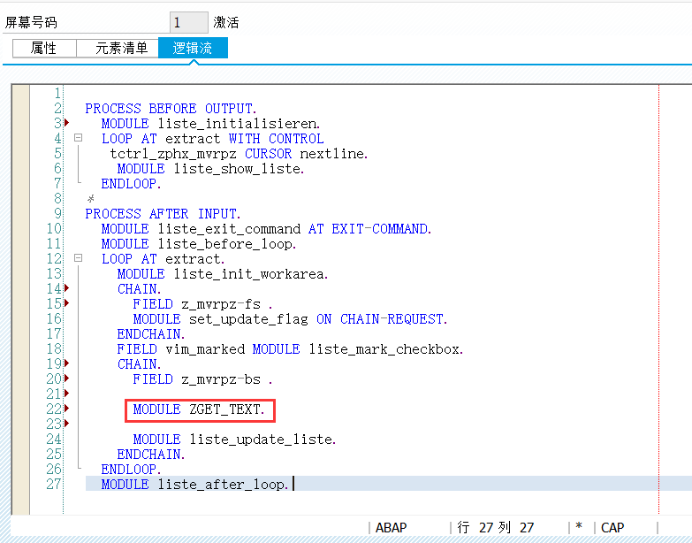
Task: Click FIELD z_mvrpz-fs statement
Action: click(202, 304)
